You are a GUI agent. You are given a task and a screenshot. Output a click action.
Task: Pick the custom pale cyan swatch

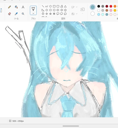(x=103, y=14)
